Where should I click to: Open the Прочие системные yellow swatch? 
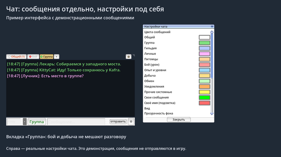point(204,92)
